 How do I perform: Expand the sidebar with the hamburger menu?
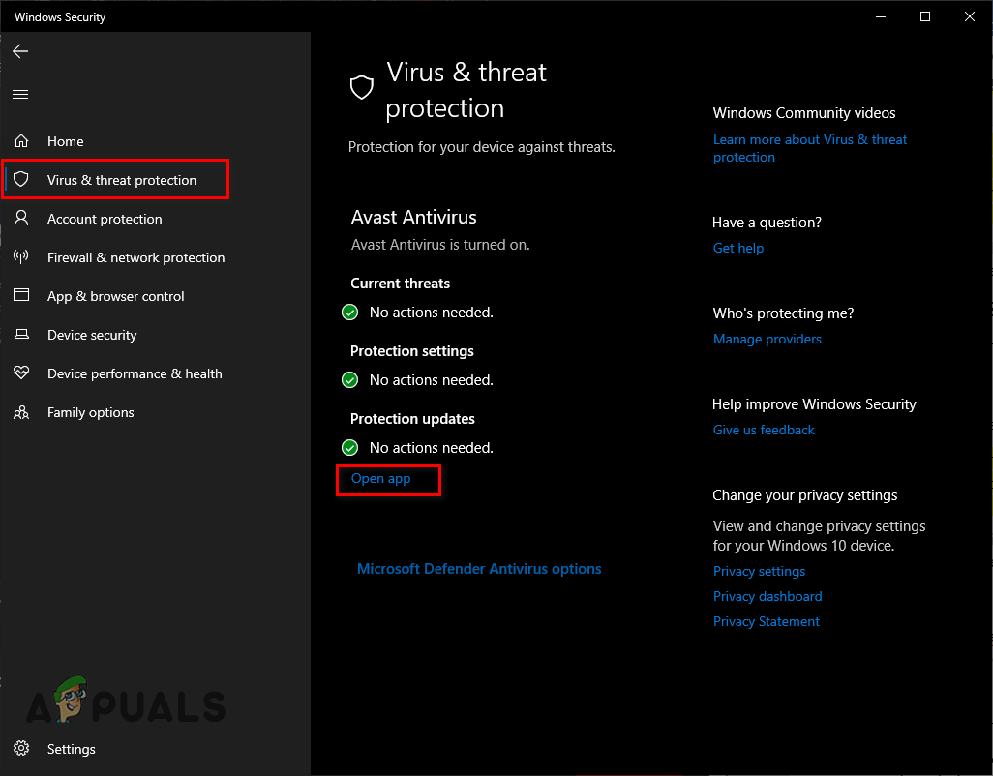click(x=20, y=94)
